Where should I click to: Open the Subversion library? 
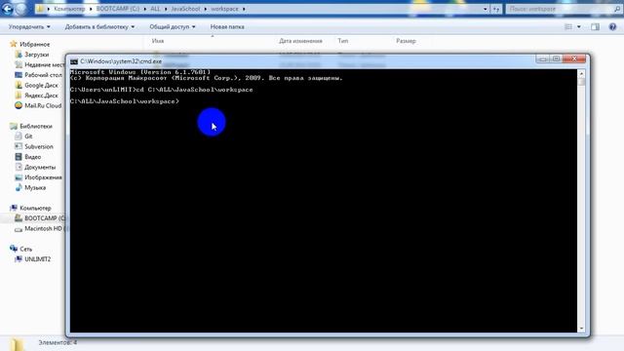click(x=34, y=146)
